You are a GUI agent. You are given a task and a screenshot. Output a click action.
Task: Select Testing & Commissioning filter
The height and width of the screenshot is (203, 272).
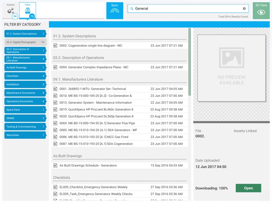[x=25, y=127]
